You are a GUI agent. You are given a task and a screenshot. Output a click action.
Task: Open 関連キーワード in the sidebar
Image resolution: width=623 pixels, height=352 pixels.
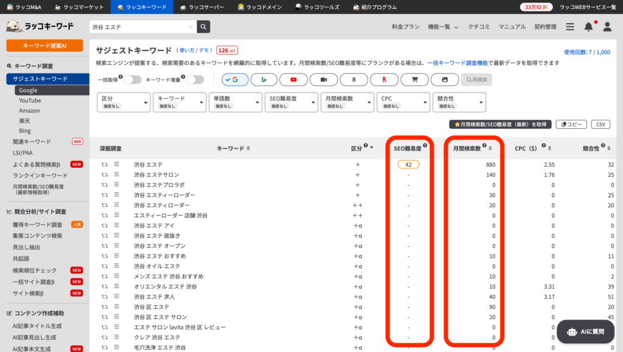tap(32, 142)
